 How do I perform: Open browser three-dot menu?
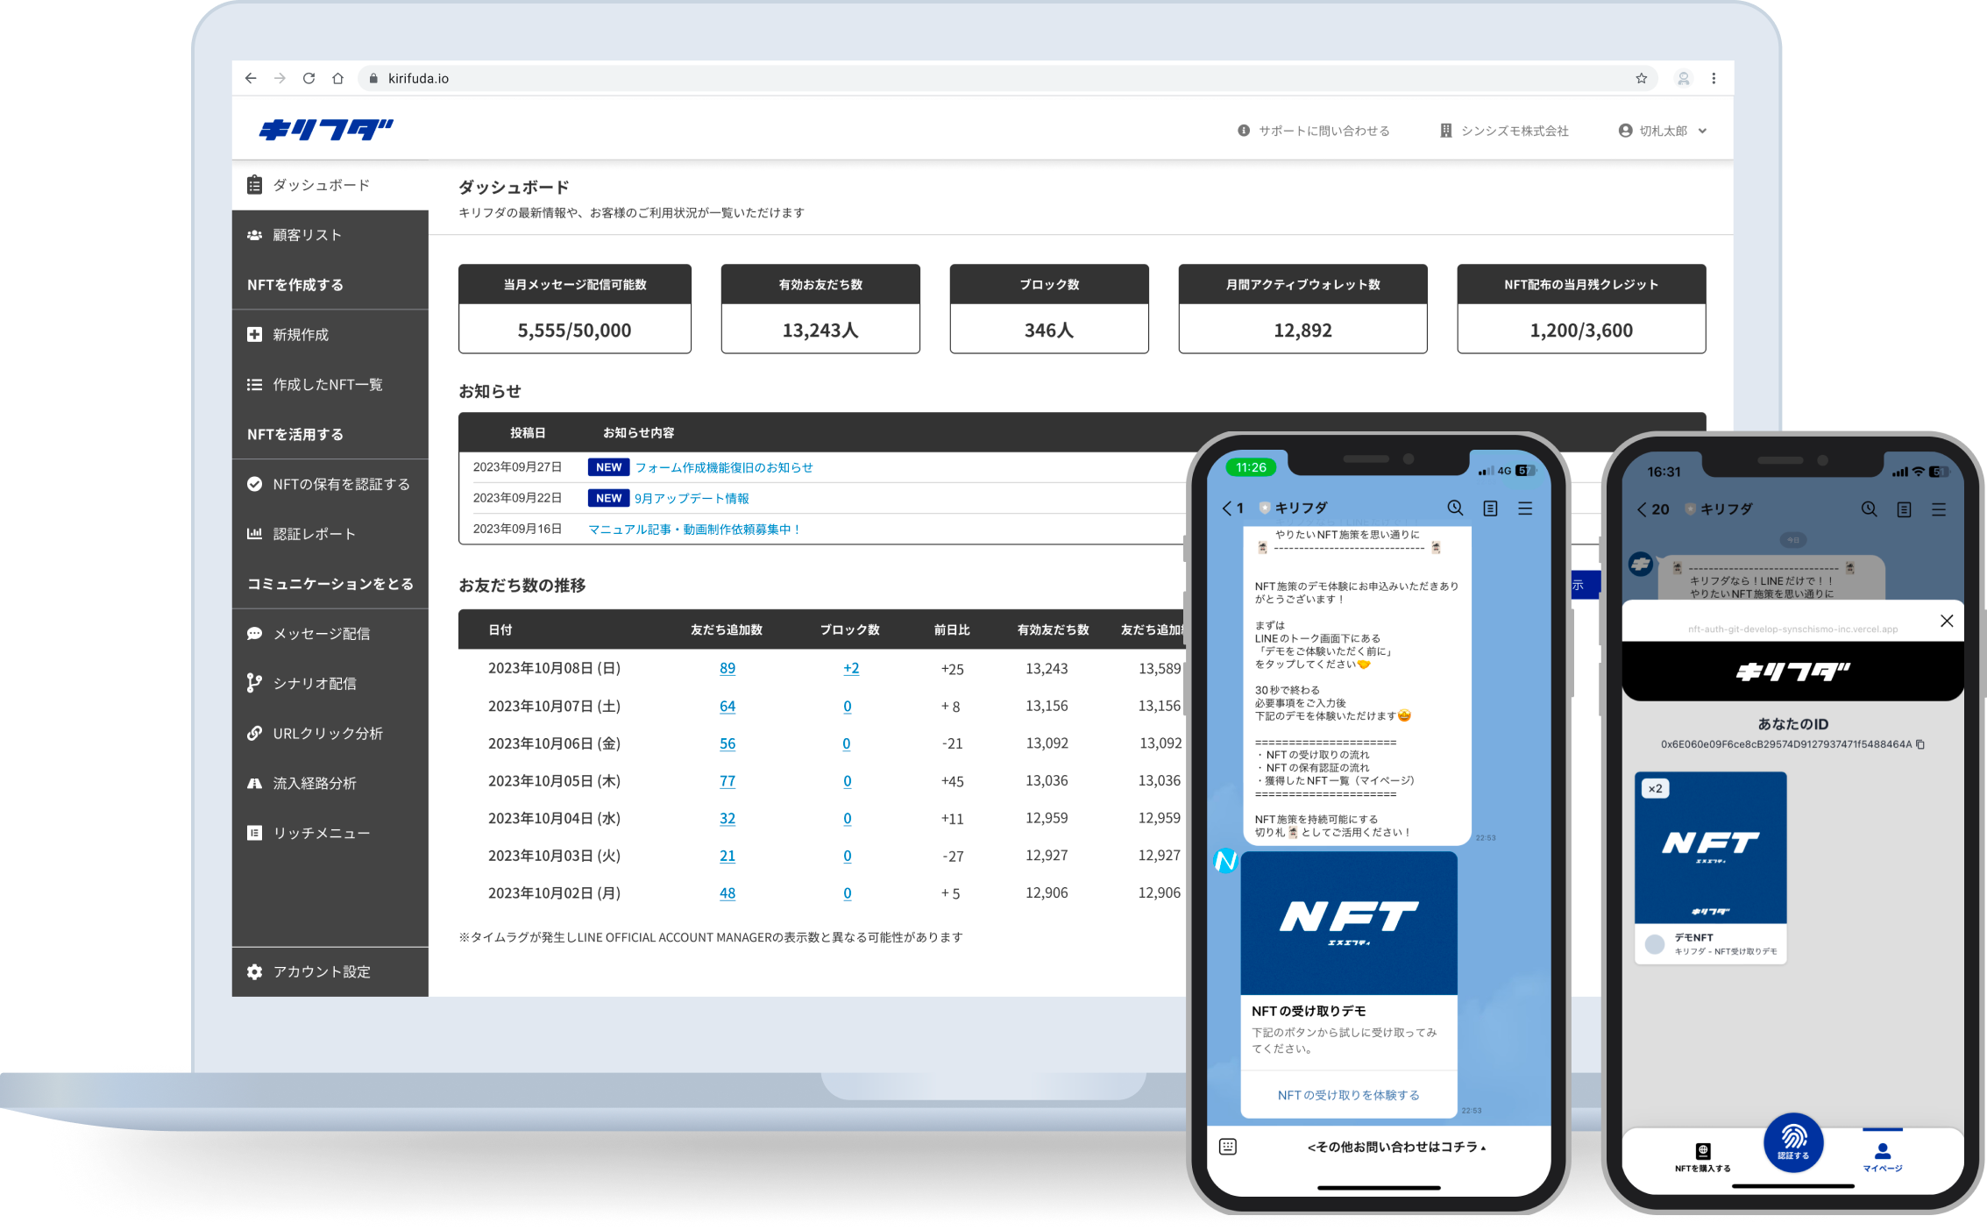click(1714, 78)
